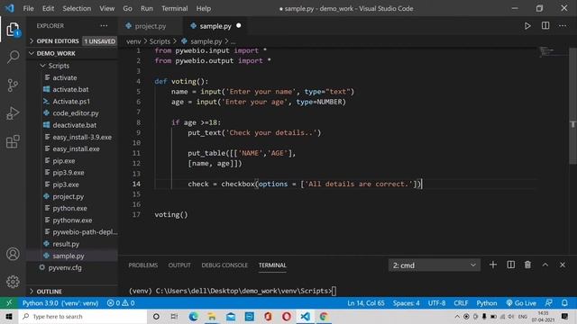Switch to DEBUG CONSOLE panel tab
Image resolution: width=577 pixels, height=324 pixels.
pyautogui.click(x=224, y=265)
